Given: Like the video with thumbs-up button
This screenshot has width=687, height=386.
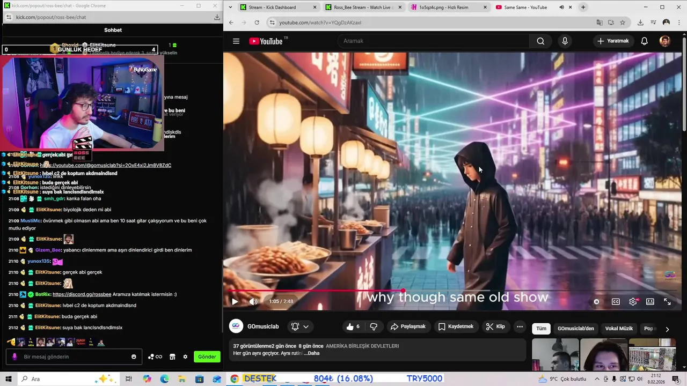Looking at the screenshot, I should click(x=353, y=326).
